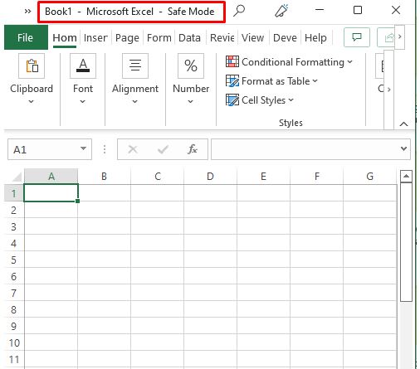Click the fill handle of cell A1
Image resolution: width=420 pixels, height=369 pixels.
pyautogui.click(x=77, y=201)
